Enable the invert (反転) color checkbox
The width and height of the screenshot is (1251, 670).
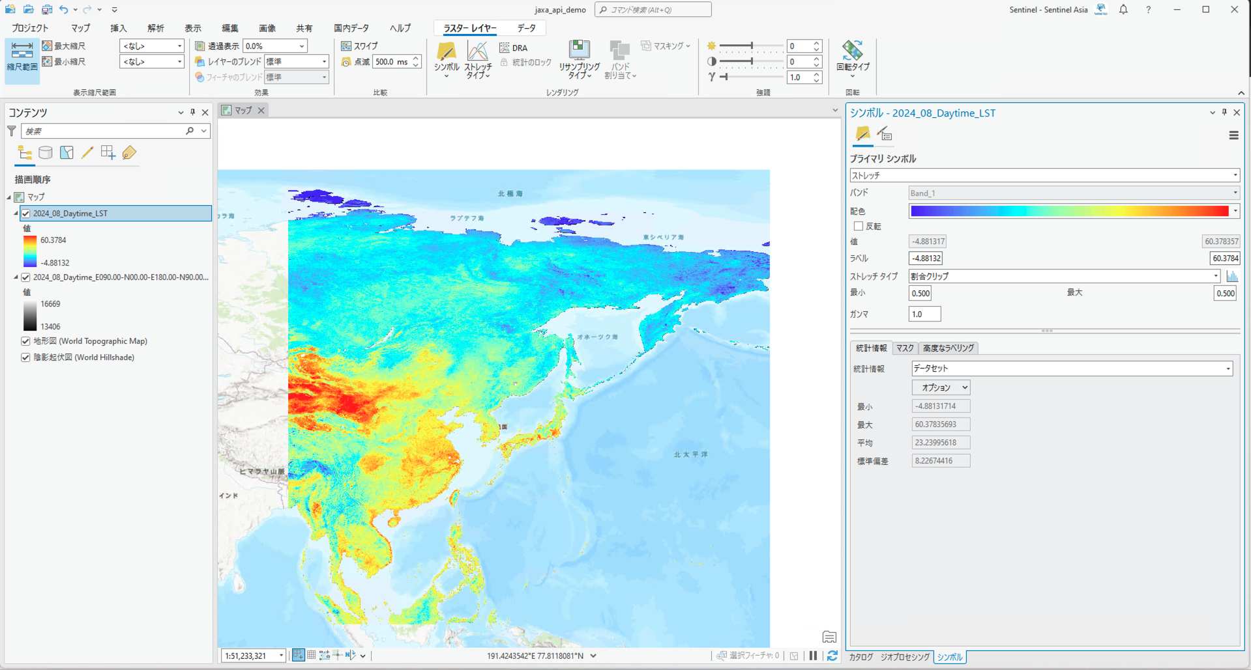(859, 226)
